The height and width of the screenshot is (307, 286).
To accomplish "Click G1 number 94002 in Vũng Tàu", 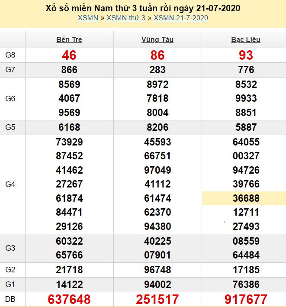I will (157, 284).
